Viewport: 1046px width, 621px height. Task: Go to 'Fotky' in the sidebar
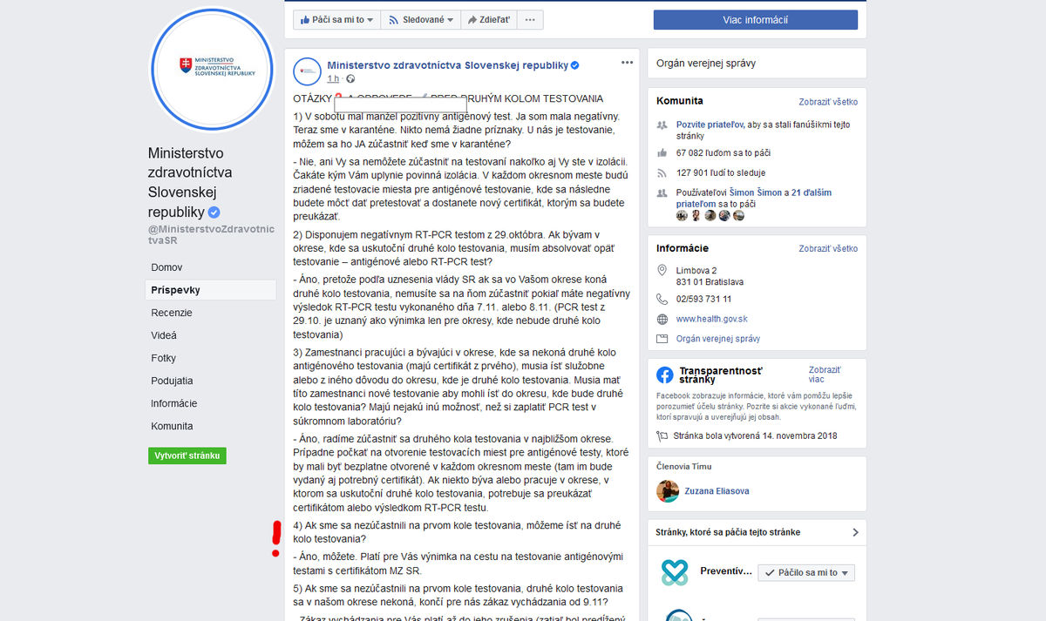pyautogui.click(x=163, y=358)
